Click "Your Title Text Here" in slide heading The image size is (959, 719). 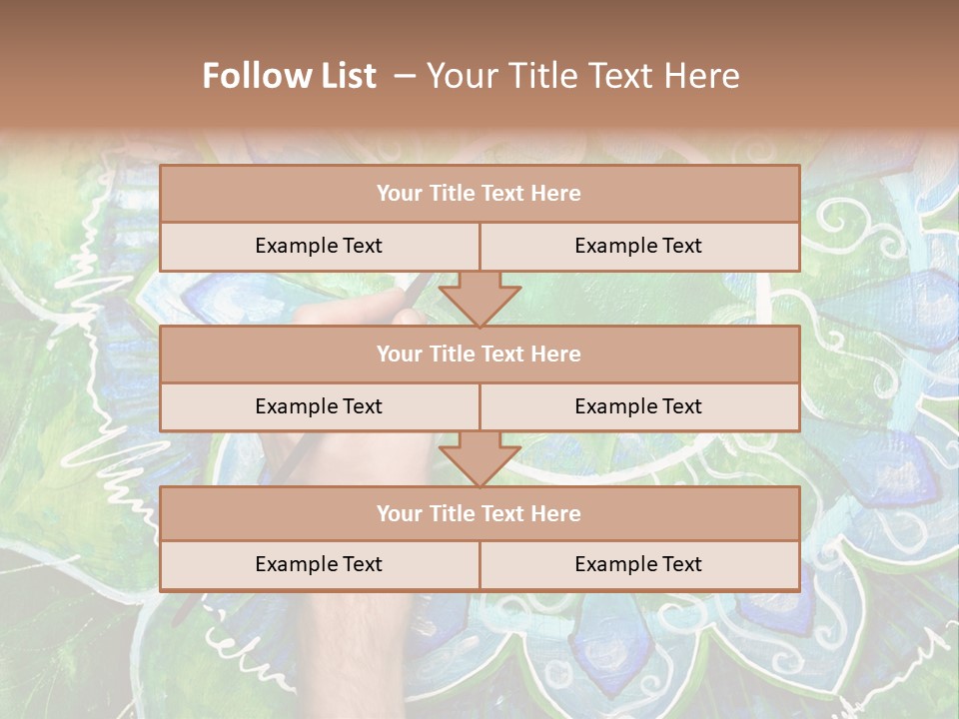[583, 76]
